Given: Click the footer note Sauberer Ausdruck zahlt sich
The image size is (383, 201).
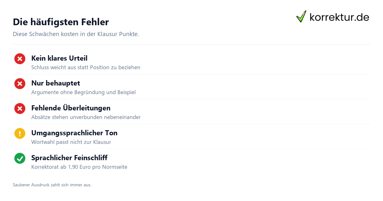Looking at the screenshot, I should click(x=52, y=185).
